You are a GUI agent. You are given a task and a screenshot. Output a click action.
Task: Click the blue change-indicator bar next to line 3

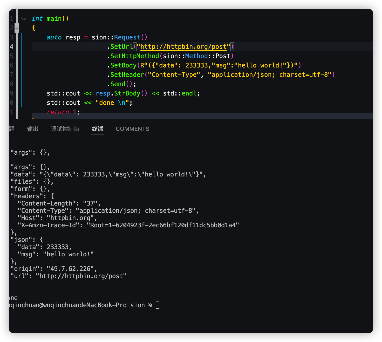coord(21,37)
